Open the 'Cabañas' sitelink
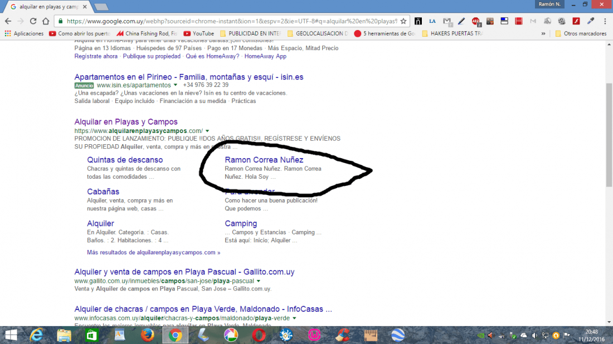Screen dimensions: 613x344 pos(103,191)
